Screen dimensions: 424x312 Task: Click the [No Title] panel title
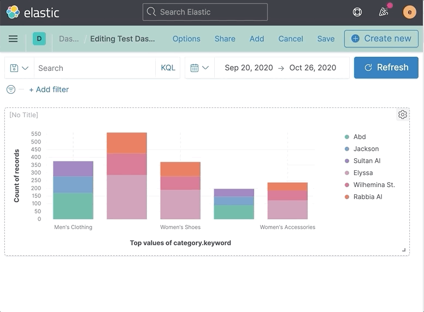[24, 115]
